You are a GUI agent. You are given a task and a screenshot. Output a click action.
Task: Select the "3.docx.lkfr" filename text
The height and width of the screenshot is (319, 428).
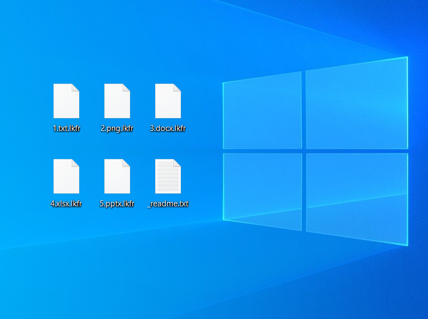(x=168, y=128)
